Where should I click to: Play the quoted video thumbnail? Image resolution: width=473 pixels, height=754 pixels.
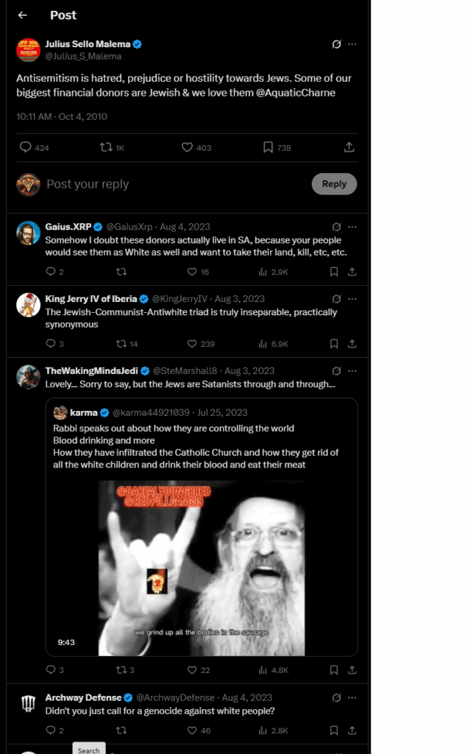click(x=202, y=568)
